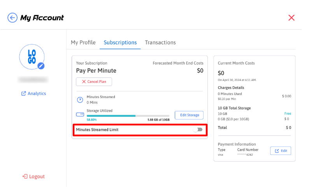Click the Edit Storage button

pos(189,115)
